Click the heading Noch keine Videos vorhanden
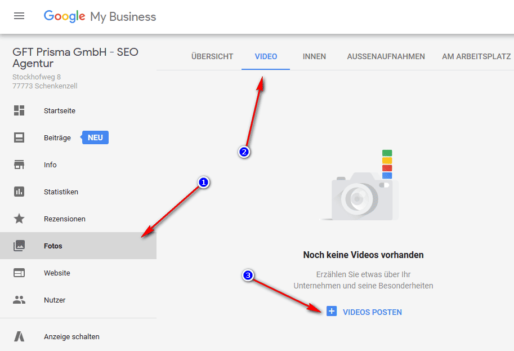514x351 pixels. 363,255
